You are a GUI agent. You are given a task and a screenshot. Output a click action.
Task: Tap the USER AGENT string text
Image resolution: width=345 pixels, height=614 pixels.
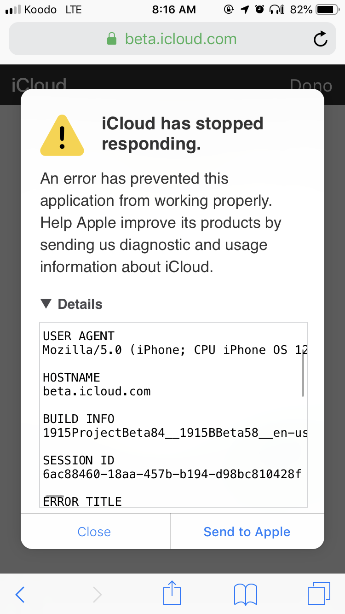pos(175,350)
